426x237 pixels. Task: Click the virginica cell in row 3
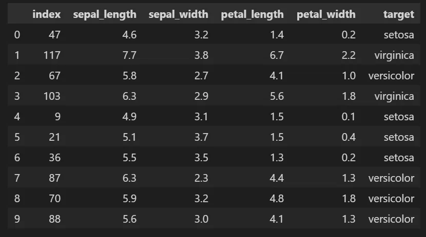[x=394, y=96]
